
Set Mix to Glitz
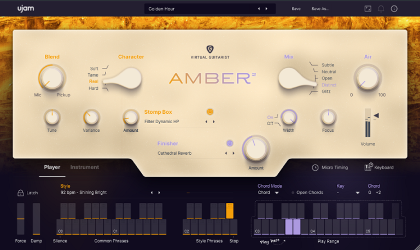(326, 91)
